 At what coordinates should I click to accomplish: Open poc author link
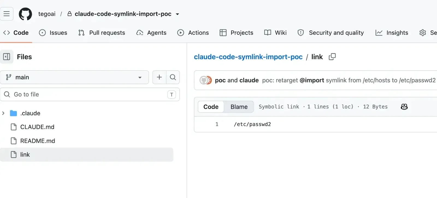[x=220, y=80]
